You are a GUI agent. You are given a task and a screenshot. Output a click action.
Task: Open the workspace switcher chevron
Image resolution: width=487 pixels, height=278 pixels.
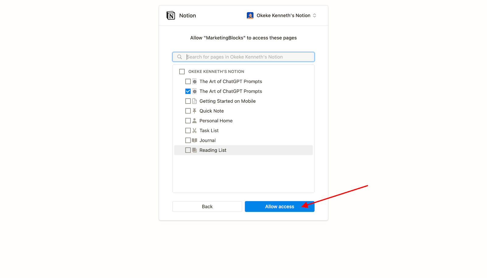[314, 16]
